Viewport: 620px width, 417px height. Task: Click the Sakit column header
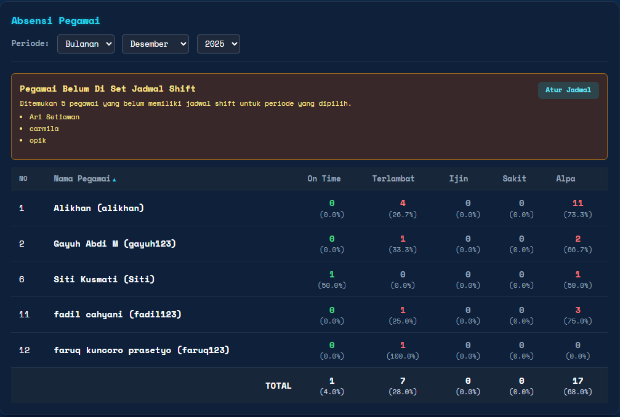tap(514, 179)
